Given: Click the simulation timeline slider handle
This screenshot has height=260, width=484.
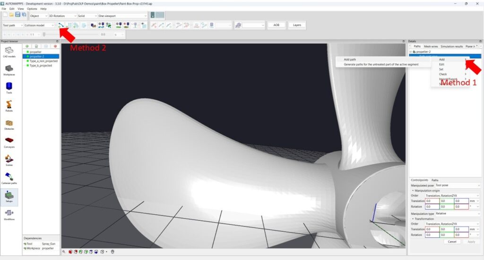Looking at the screenshot, I should coord(44,34).
